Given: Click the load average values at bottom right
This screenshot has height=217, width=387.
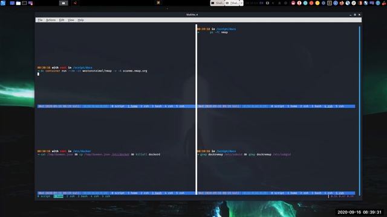Looking at the screenshot, I should coord(342,197).
